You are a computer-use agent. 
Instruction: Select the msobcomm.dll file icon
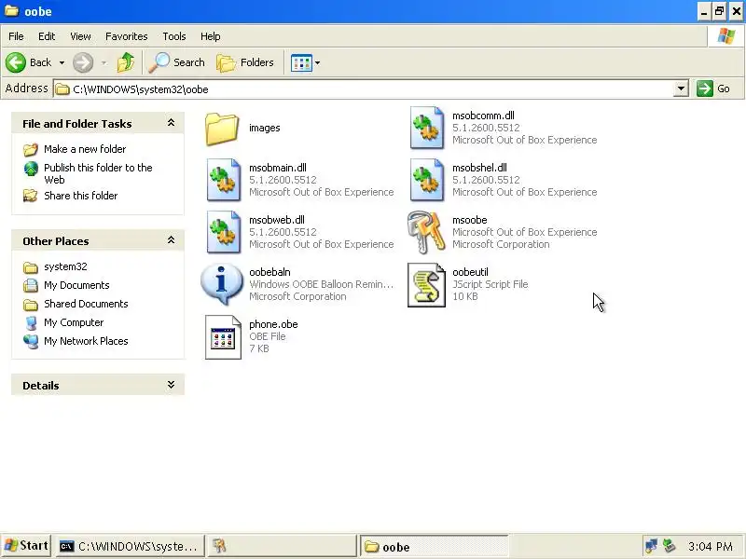click(427, 128)
